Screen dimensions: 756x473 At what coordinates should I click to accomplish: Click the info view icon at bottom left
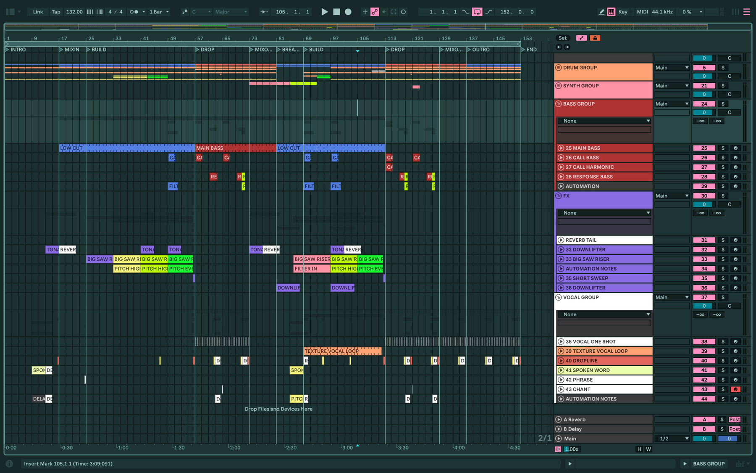pos(9,464)
